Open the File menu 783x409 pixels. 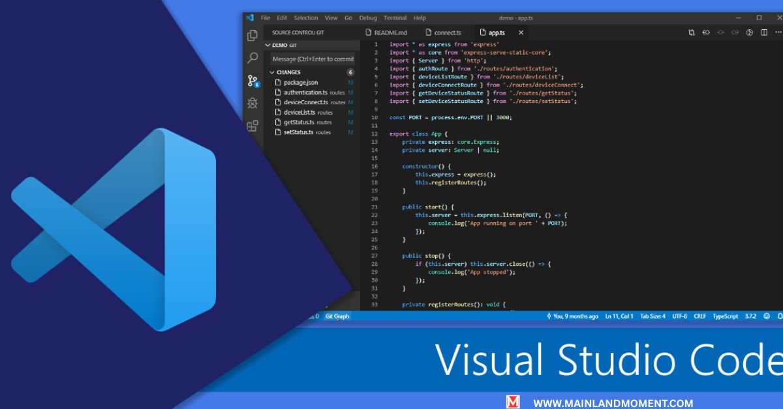coord(266,18)
